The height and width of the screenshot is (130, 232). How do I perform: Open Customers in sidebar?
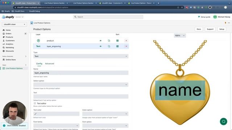tap(10, 40)
